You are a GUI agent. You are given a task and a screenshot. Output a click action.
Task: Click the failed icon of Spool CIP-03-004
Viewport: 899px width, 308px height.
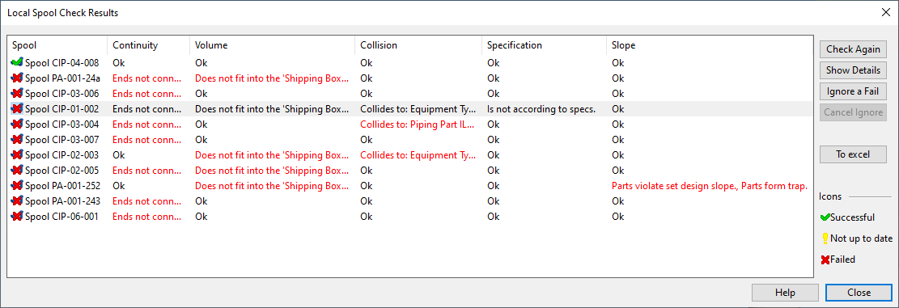(x=17, y=124)
